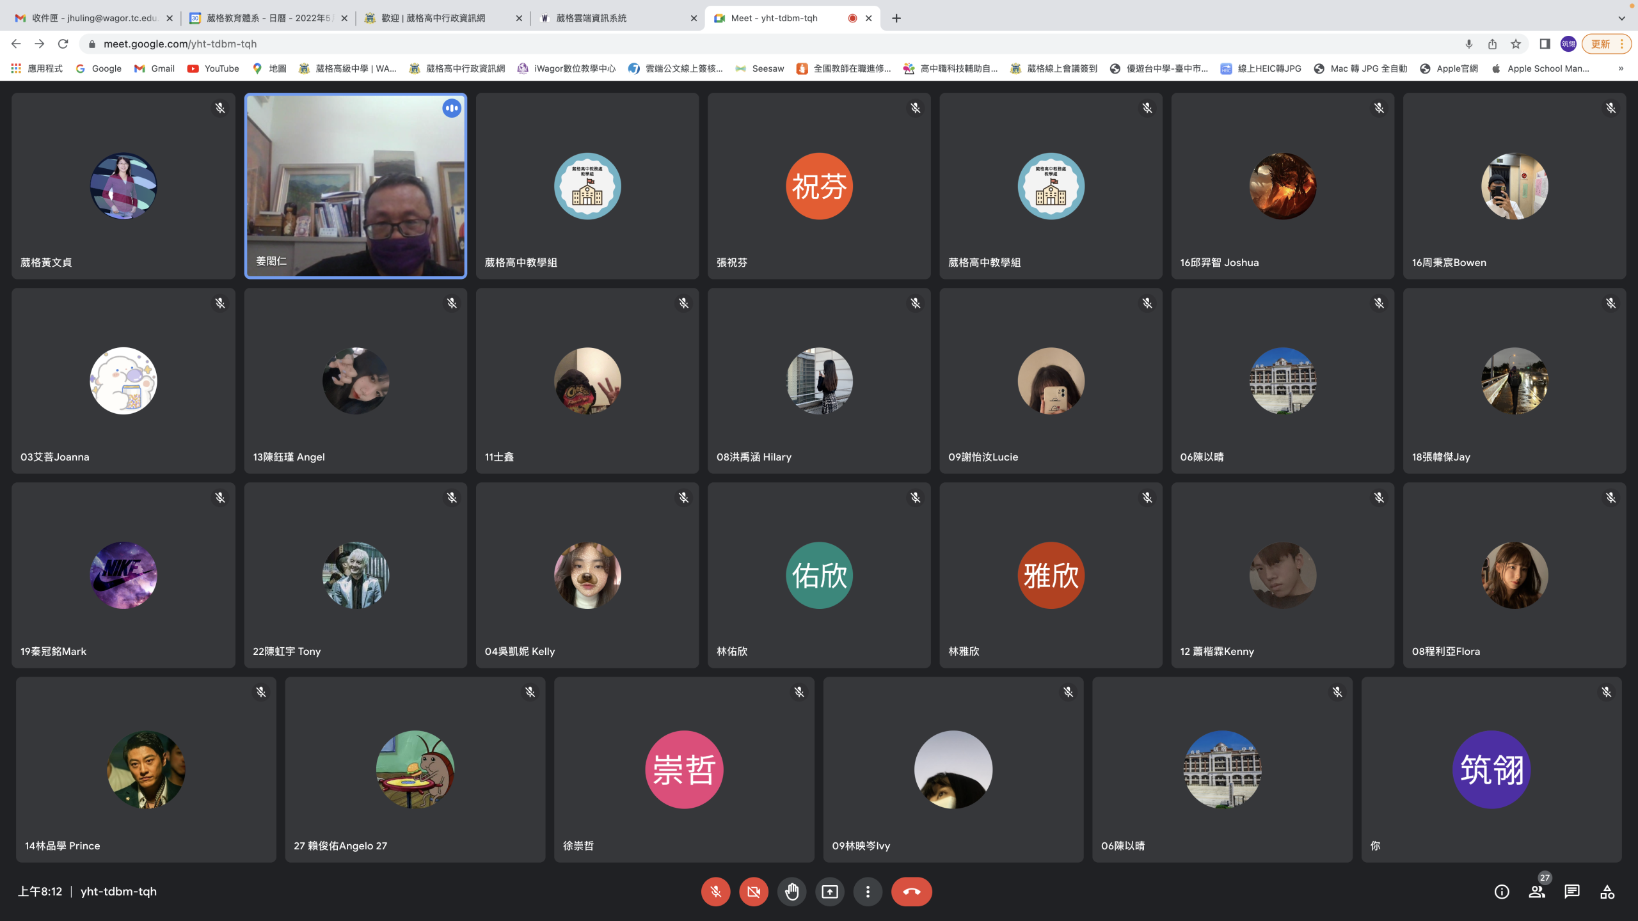1638x921 pixels.
Task: Toggle the camera on/off button
Action: pyautogui.click(x=754, y=892)
